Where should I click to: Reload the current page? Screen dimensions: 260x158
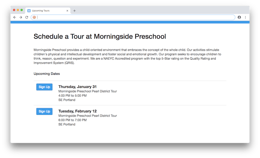pyautogui.click(x=27, y=17)
